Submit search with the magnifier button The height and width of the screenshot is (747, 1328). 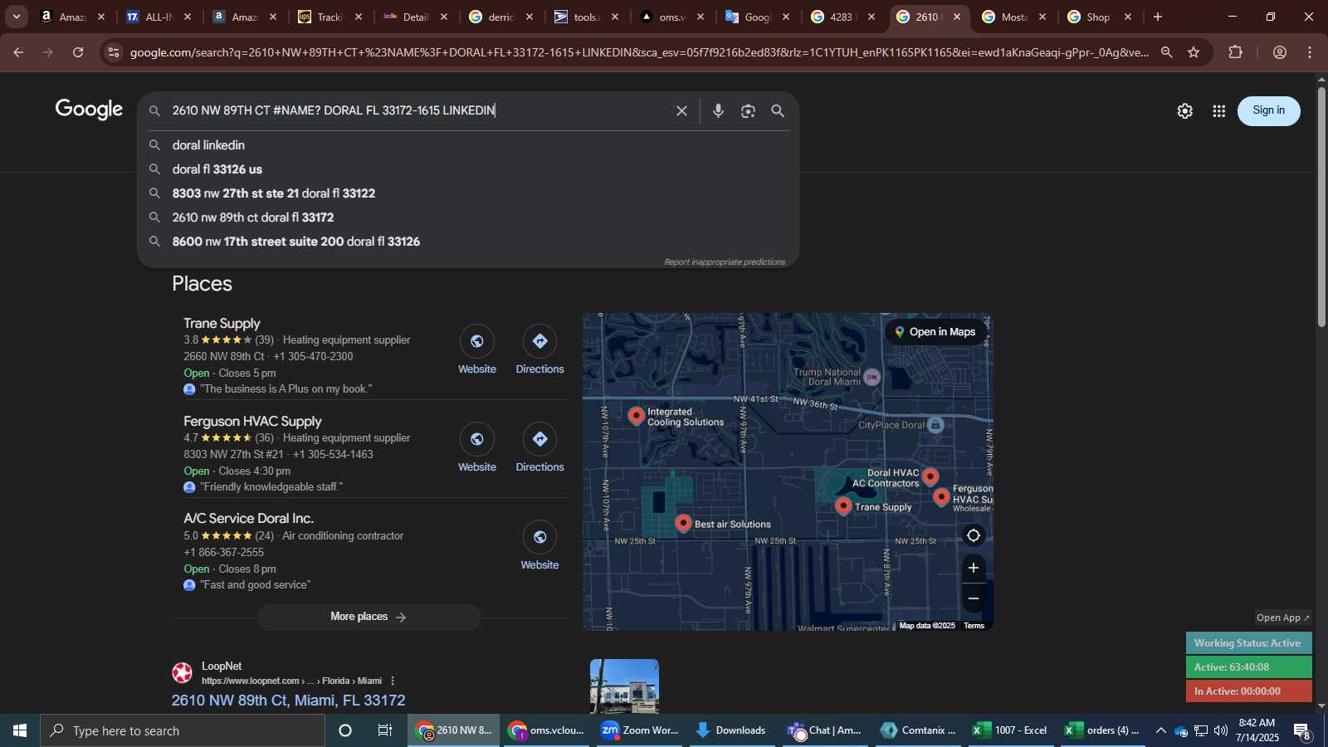778,111
